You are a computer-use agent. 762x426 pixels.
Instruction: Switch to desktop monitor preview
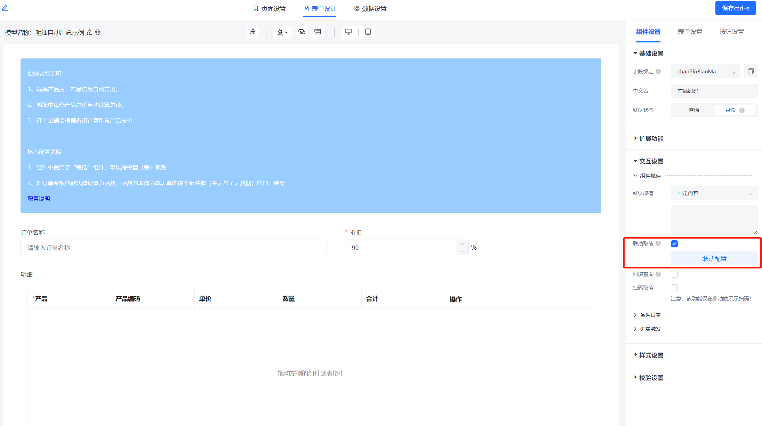point(348,32)
